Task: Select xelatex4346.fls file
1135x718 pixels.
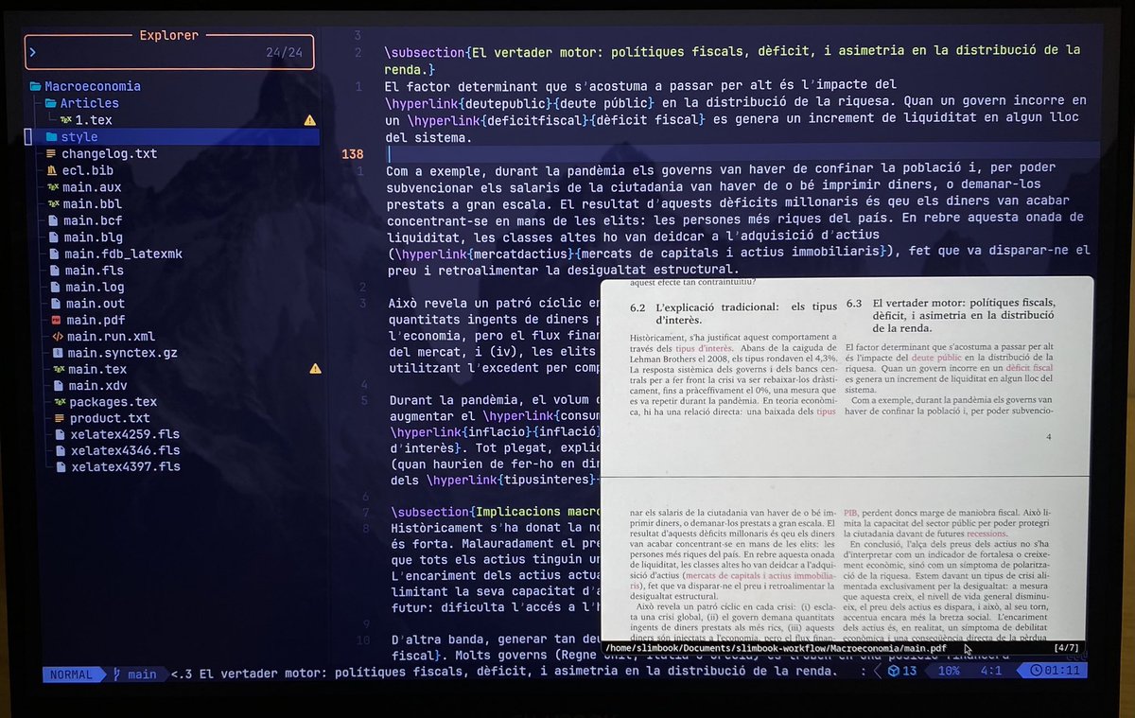Action: pos(125,450)
